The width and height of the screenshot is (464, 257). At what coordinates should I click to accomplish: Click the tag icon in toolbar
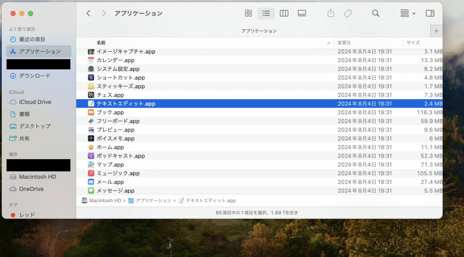click(348, 14)
